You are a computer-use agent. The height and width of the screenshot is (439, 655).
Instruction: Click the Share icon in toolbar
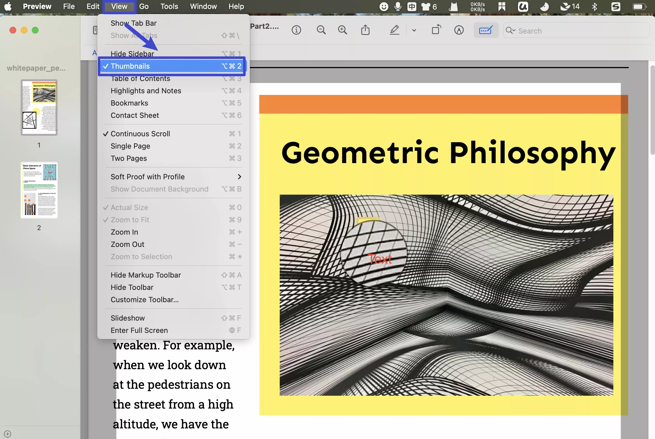[x=365, y=30]
